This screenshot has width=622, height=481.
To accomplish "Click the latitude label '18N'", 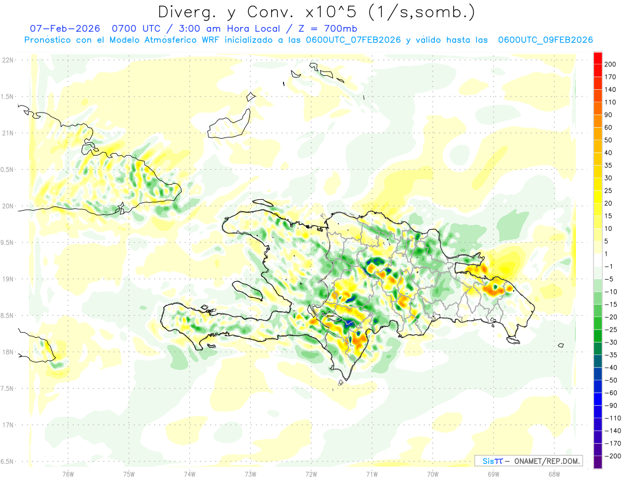I will pyautogui.click(x=8, y=352).
